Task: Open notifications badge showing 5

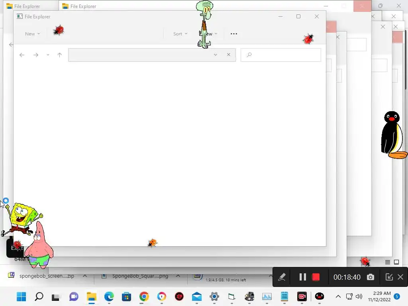Action: (397, 296)
